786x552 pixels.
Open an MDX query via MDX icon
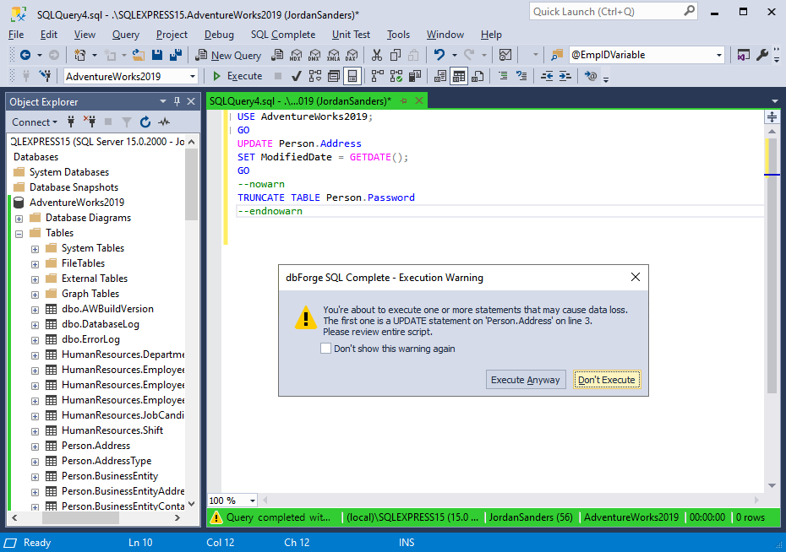point(296,55)
